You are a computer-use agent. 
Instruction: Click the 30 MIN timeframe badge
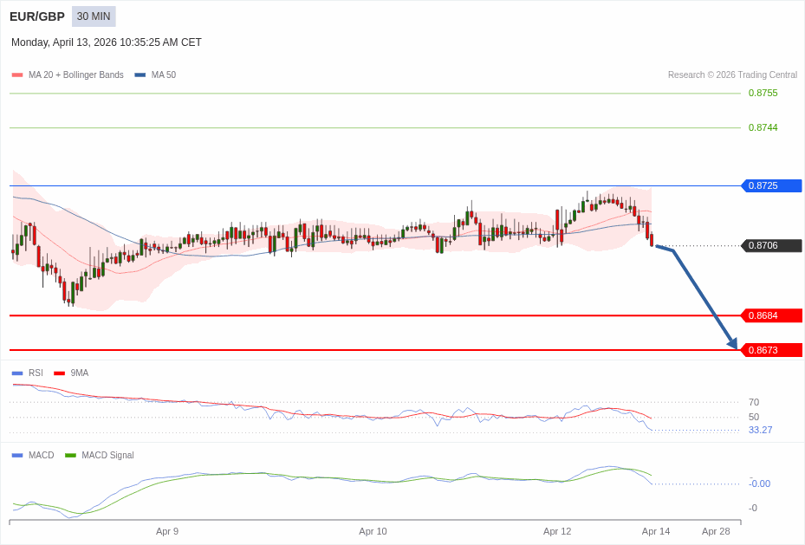click(94, 16)
